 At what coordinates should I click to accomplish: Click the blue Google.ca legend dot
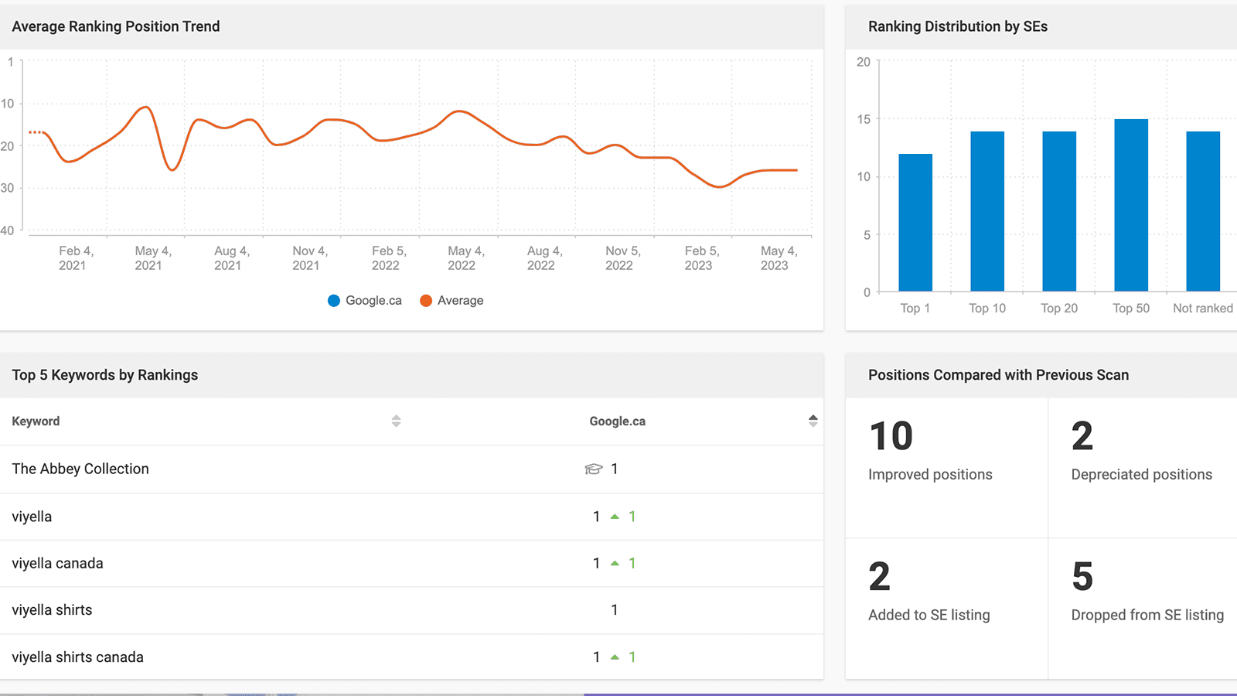[333, 300]
